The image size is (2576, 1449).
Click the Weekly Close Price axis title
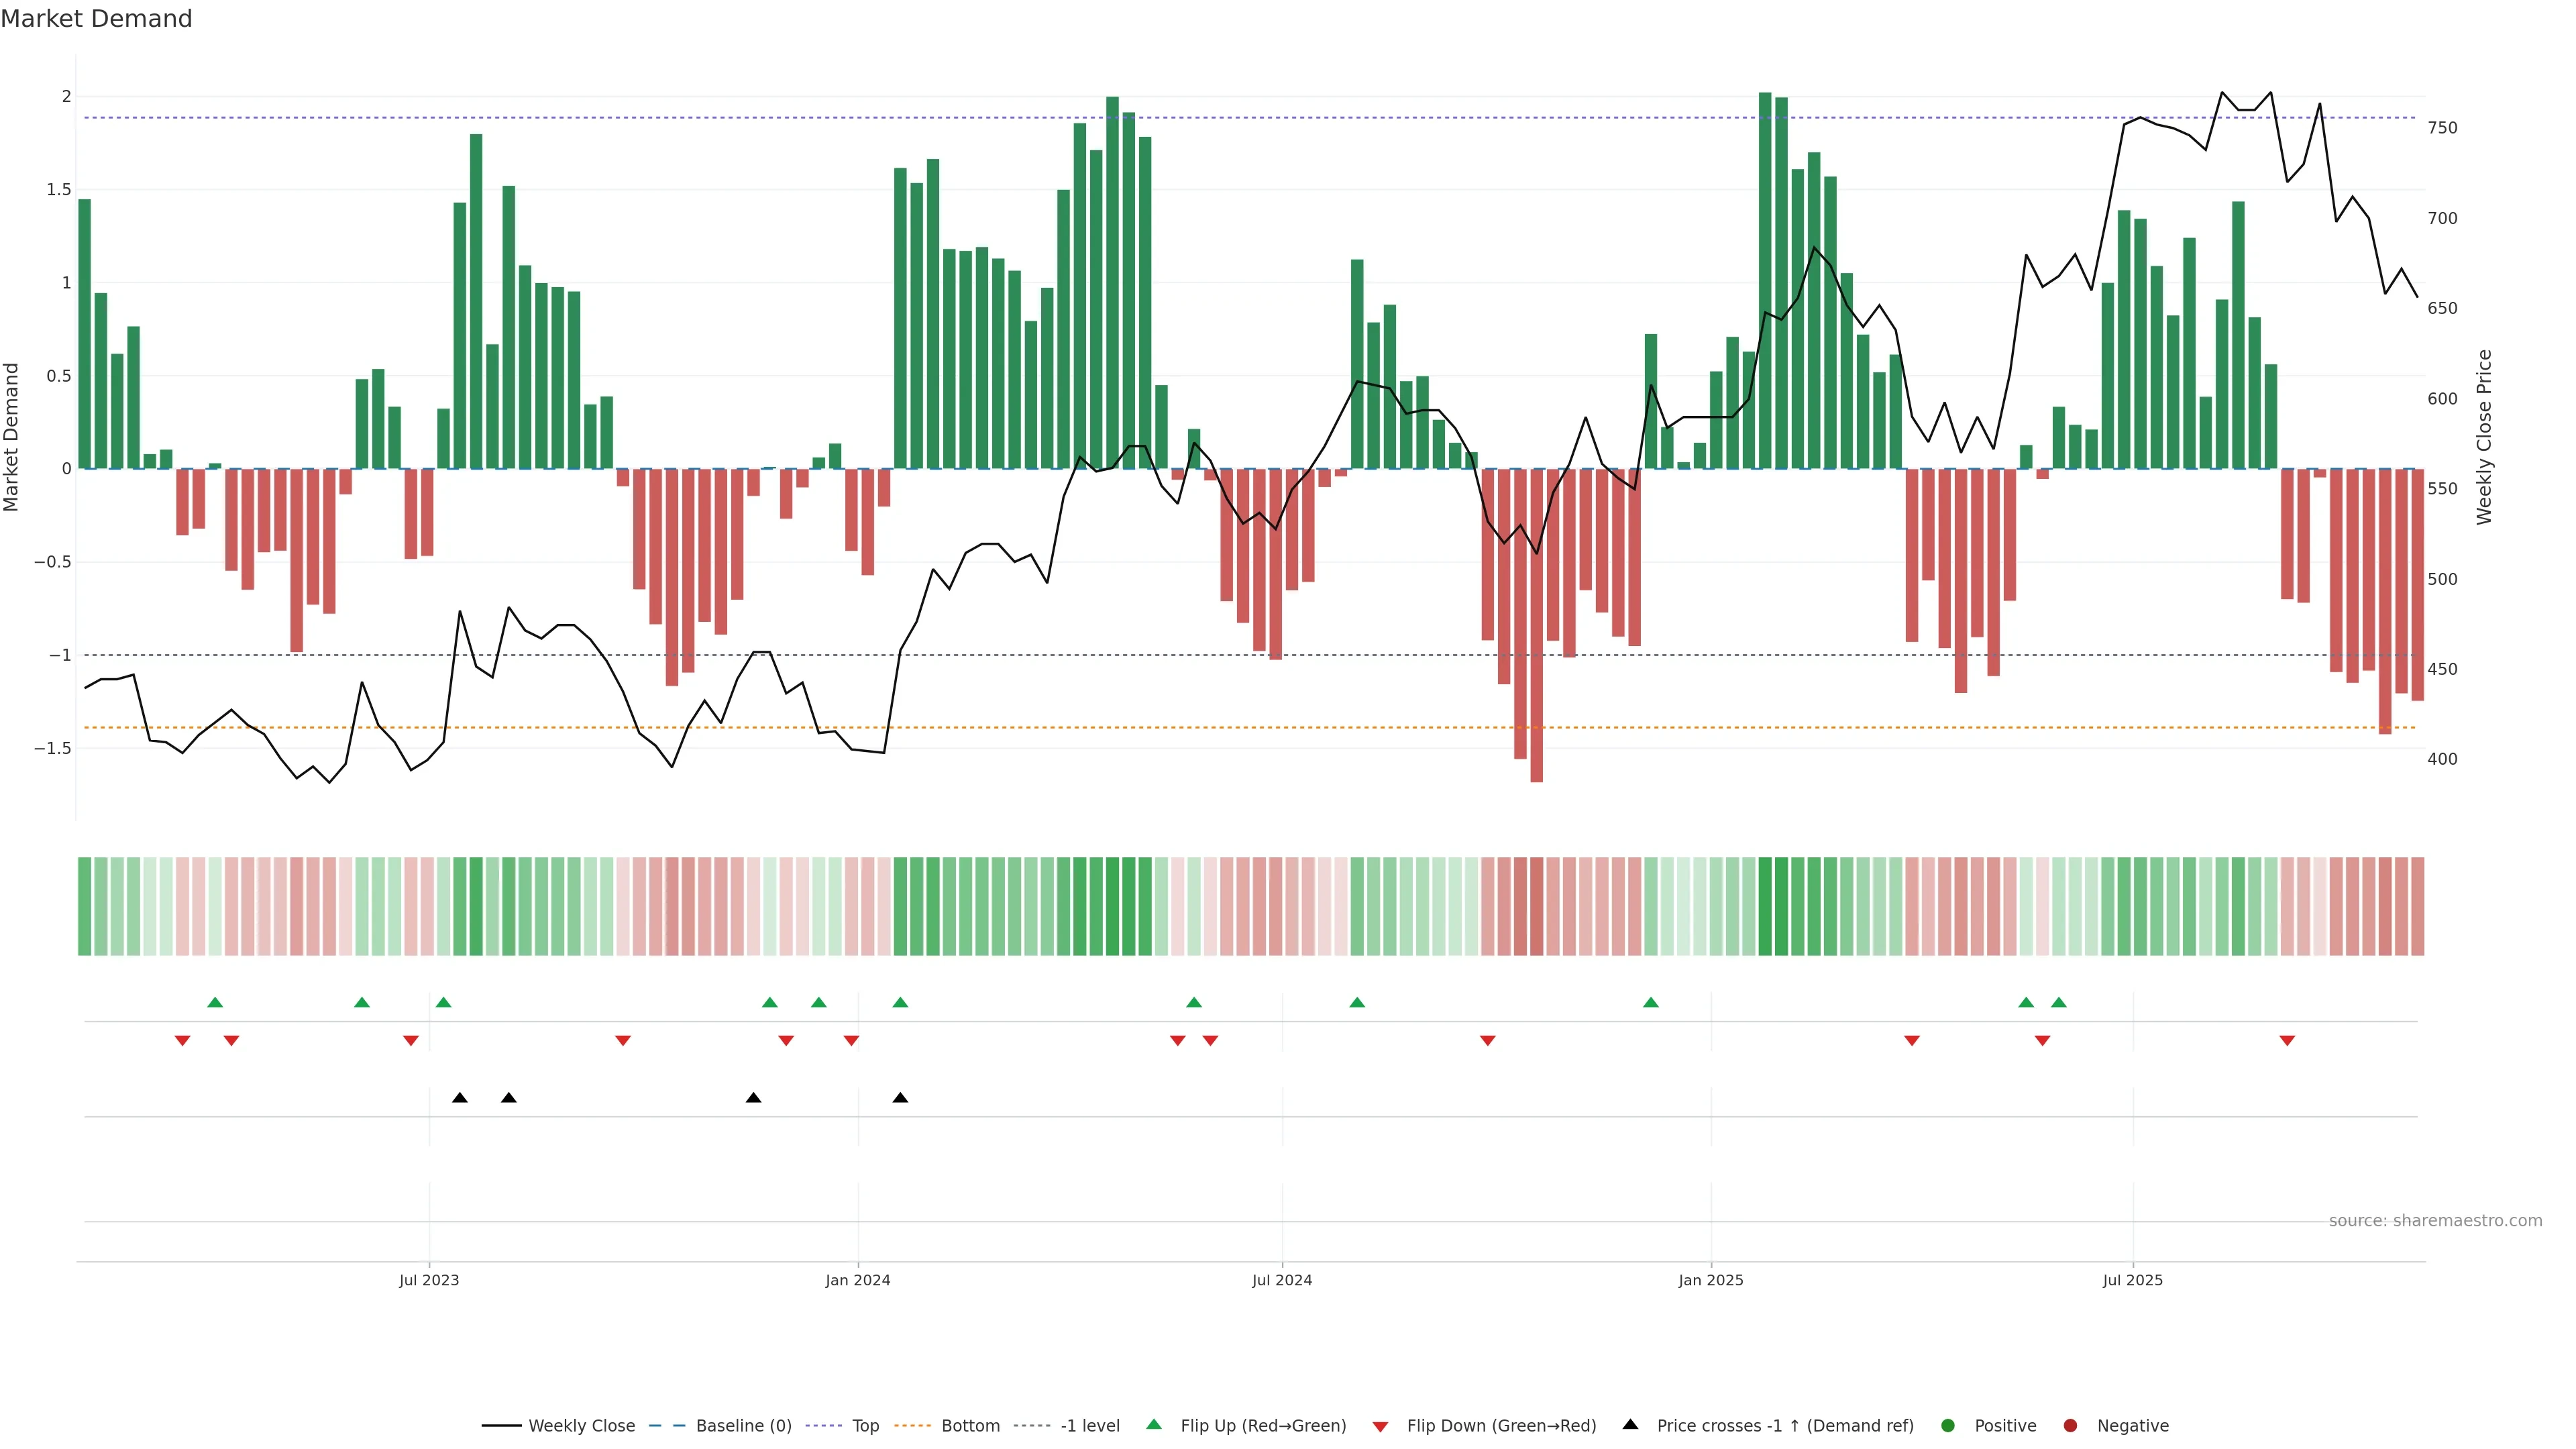[x=2484, y=437]
